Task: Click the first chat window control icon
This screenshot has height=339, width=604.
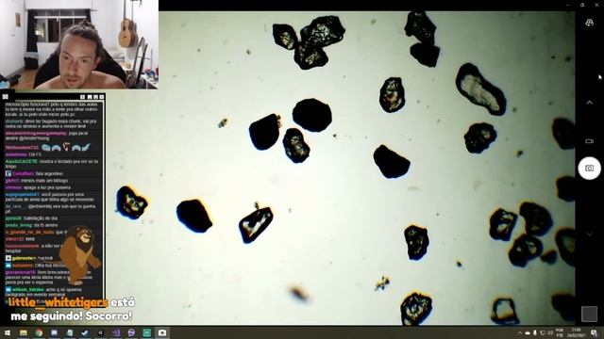Action: 82,97
